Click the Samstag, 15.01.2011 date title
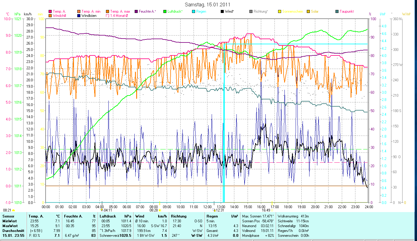This screenshot has width=417, height=241. pos(208,5)
